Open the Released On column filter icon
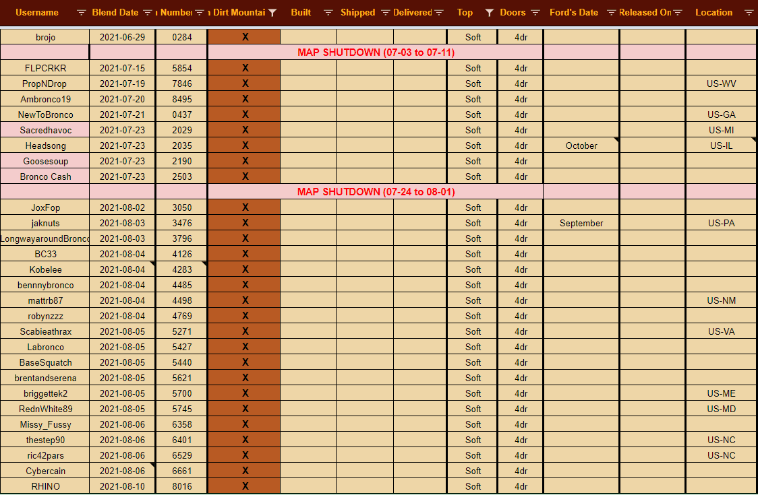758x495 pixels. click(x=678, y=13)
